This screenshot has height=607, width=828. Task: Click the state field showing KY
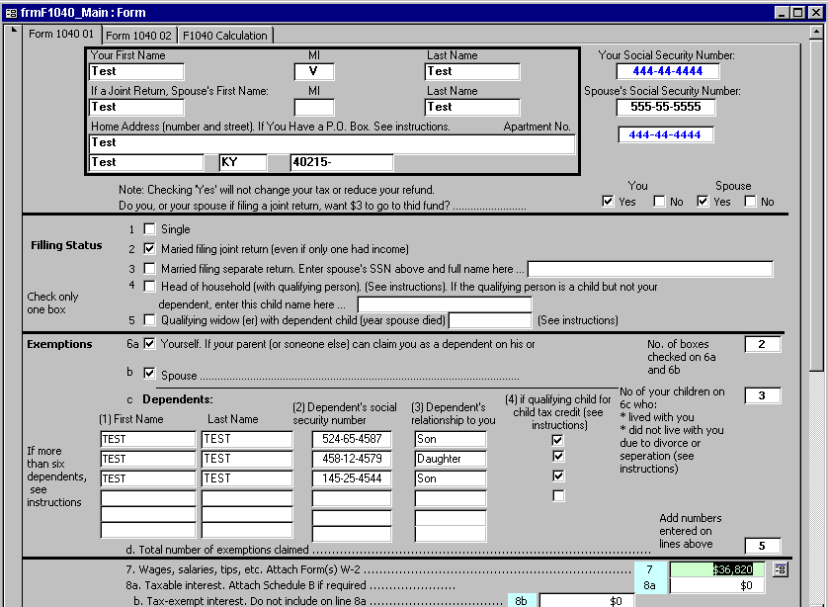[243, 162]
